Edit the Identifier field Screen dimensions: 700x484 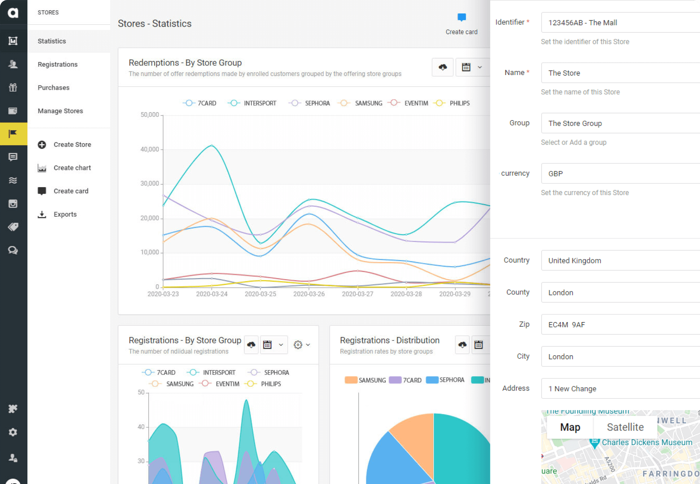coord(621,22)
